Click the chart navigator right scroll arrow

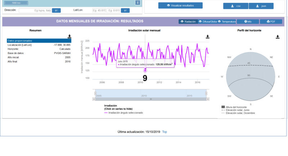click(208, 99)
